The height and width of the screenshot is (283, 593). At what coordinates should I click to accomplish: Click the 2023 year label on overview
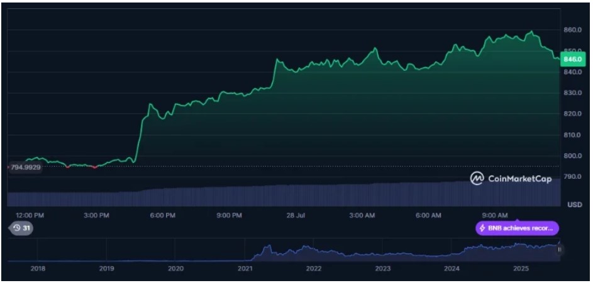pyautogui.click(x=383, y=269)
